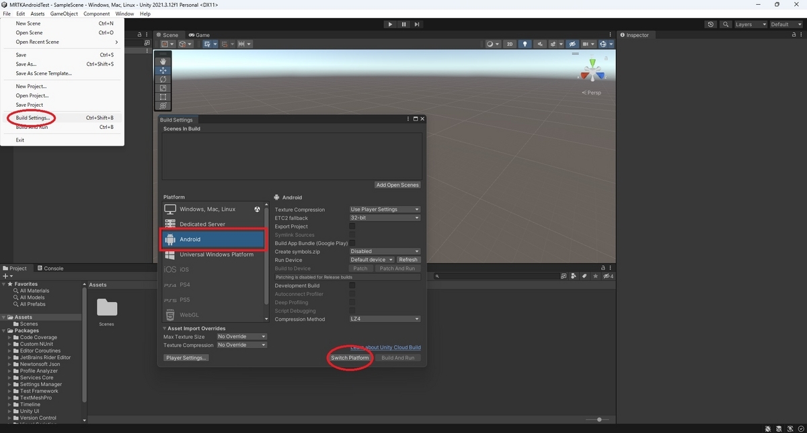Open the Texture Compression dropdown
The width and height of the screenshot is (807, 433).
point(384,209)
